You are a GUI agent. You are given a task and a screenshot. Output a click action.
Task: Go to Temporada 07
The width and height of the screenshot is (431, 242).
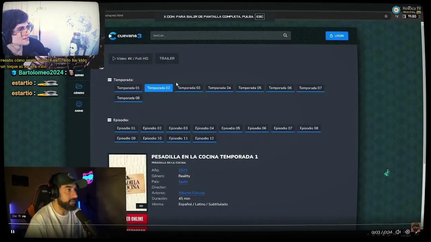(310, 88)
